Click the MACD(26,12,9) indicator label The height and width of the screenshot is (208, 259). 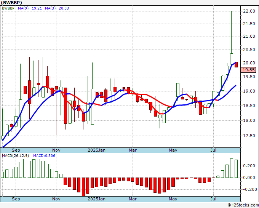click(16, 156)
